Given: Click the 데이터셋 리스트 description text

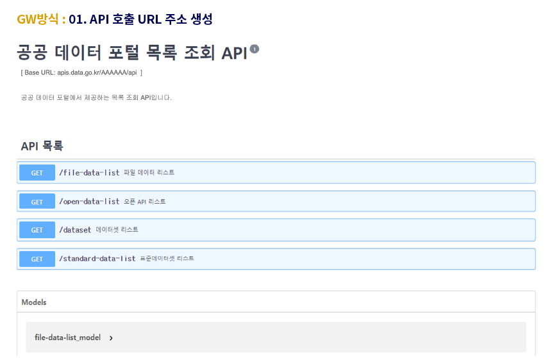Looking at the screenshot, I should [117, 230].
